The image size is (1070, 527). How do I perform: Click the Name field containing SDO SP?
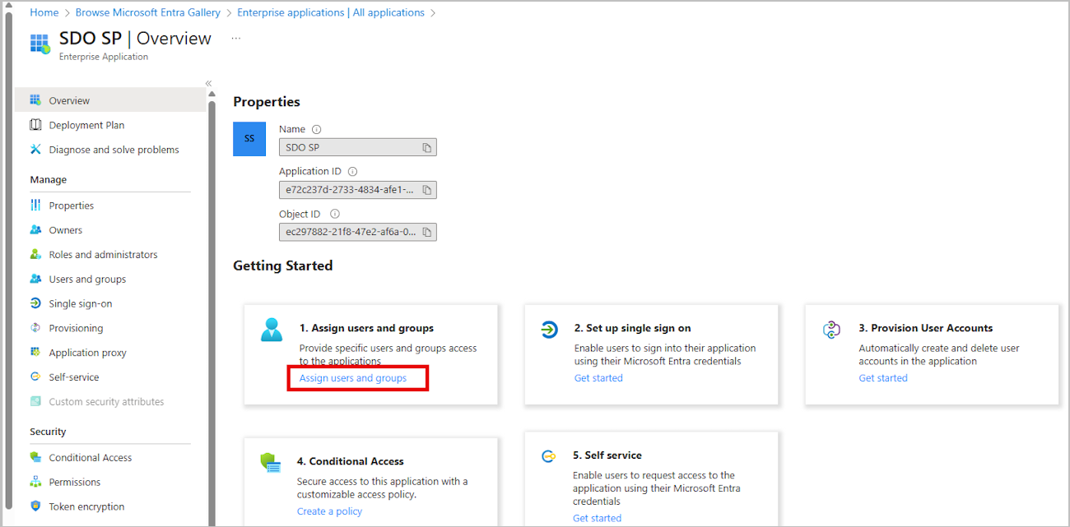[x=357, y=148]
